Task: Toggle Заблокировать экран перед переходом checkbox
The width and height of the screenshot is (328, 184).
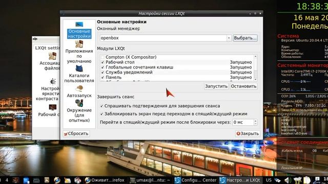Action: (x=101, y=114)
